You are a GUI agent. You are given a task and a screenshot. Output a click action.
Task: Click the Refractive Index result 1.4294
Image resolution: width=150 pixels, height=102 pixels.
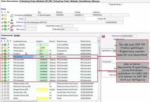click(x=42, y=48)
